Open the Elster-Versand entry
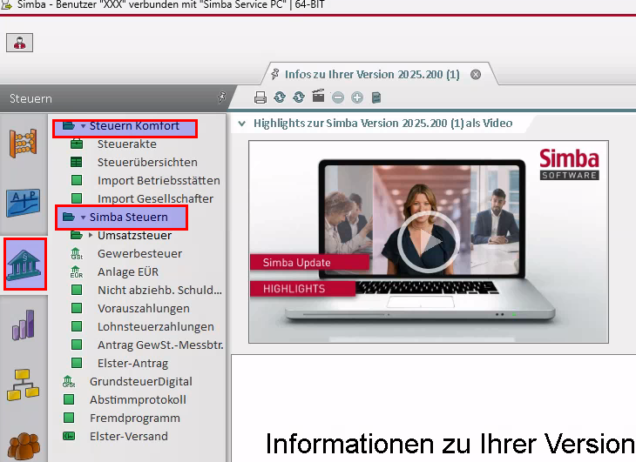The width and height of the screenshot is (636, 462). tap(128, 437)
